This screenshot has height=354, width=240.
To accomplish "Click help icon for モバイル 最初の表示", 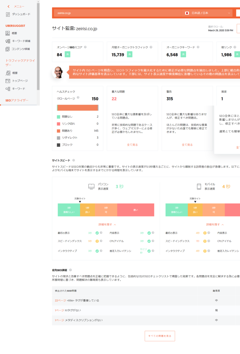I will pos(209,233).
